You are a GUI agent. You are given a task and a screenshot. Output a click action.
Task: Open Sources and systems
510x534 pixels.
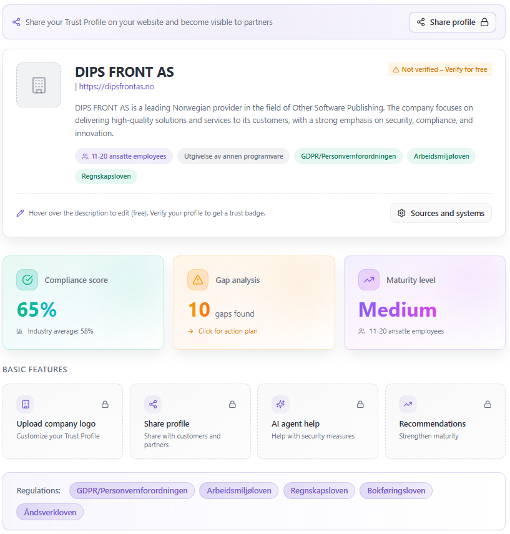(441, 213)
